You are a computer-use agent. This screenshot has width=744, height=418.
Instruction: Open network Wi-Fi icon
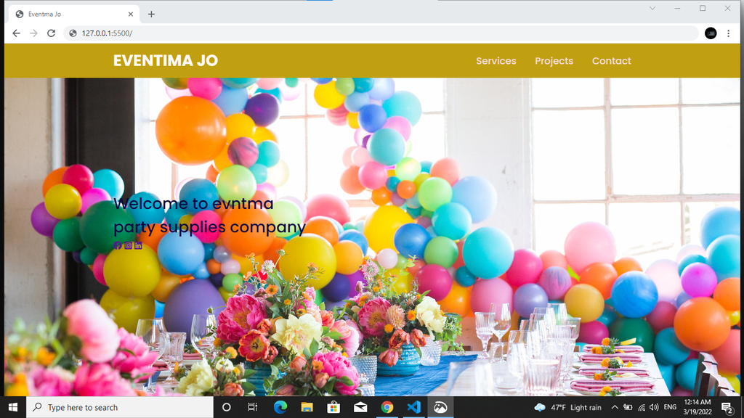click(x=642, y=407)
